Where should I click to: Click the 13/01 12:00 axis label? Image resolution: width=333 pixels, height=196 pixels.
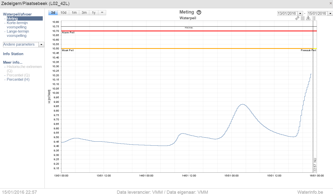[104, 175]
